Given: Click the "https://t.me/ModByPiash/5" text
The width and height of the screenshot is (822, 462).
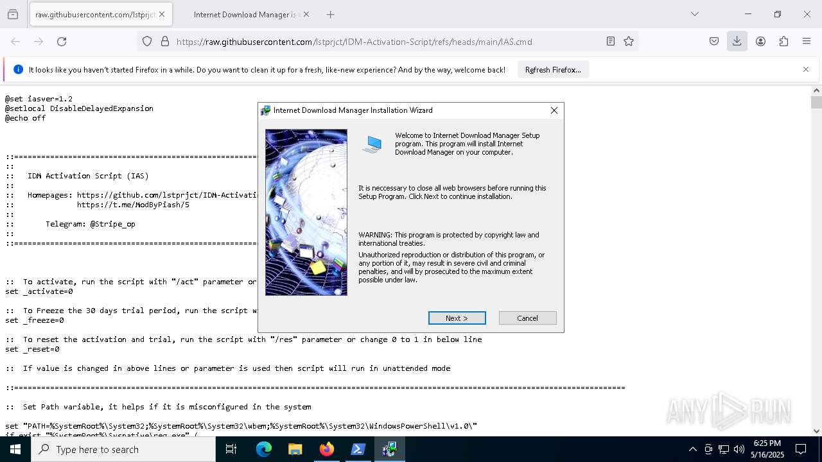Looking at the screenshot, I should pyautogui.click(x=133, y=205).
